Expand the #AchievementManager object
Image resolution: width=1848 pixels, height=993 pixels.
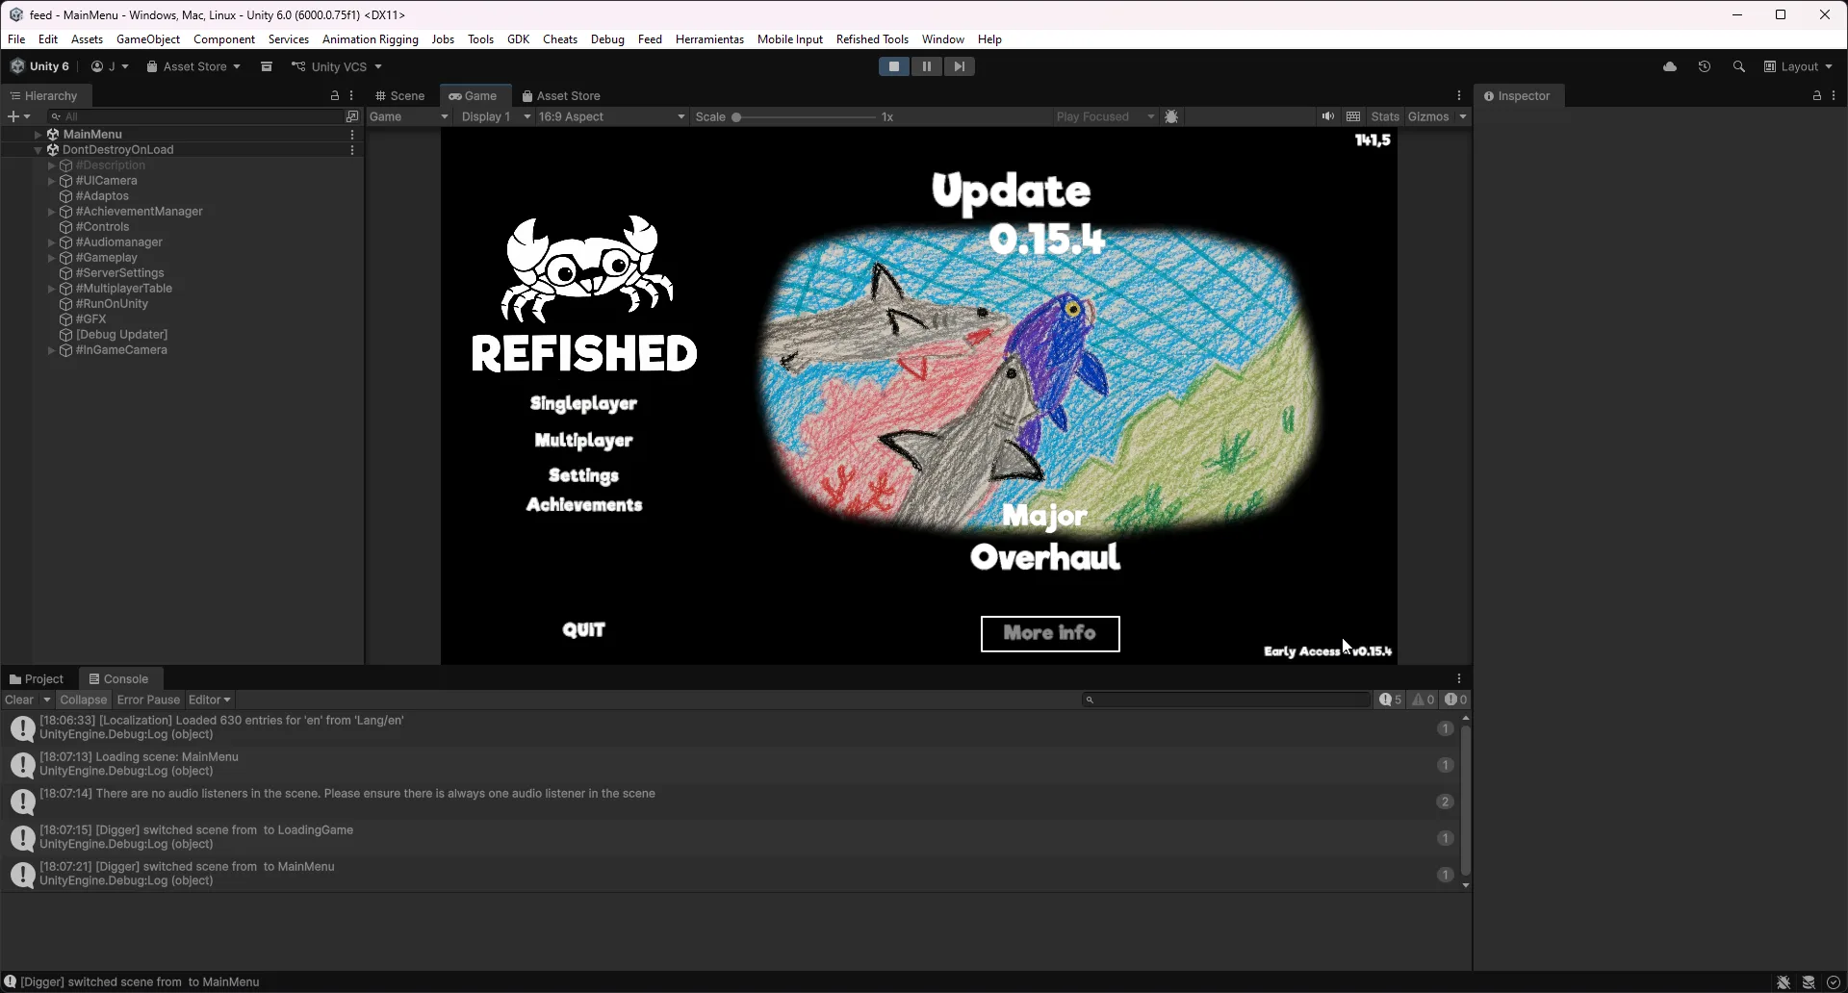pos(51,212)
